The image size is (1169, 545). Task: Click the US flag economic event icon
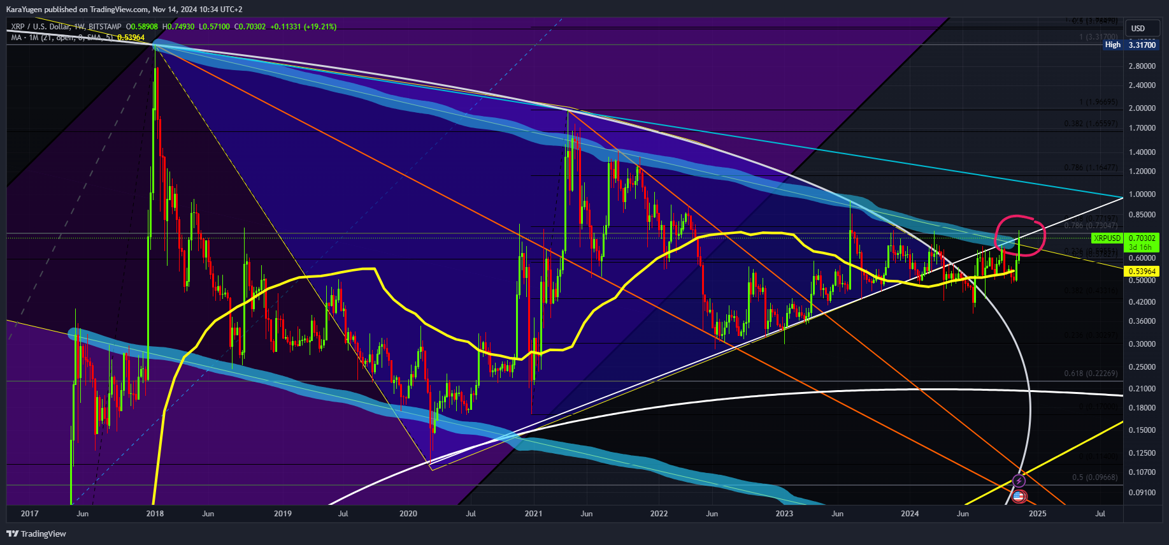tap(1019, 497)
